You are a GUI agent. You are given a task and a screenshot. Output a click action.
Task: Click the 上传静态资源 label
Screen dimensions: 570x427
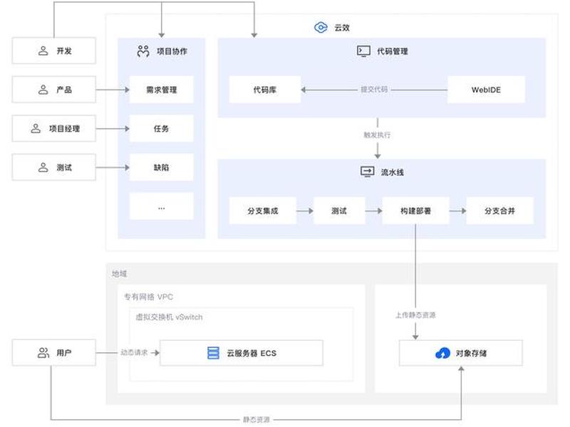coord(415,315)
